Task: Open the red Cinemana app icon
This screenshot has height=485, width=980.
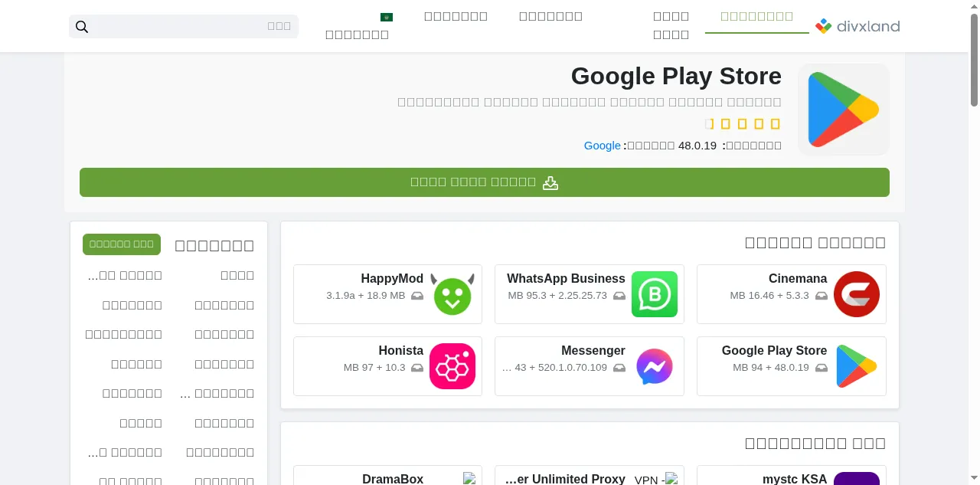Action: click(857, 294)
